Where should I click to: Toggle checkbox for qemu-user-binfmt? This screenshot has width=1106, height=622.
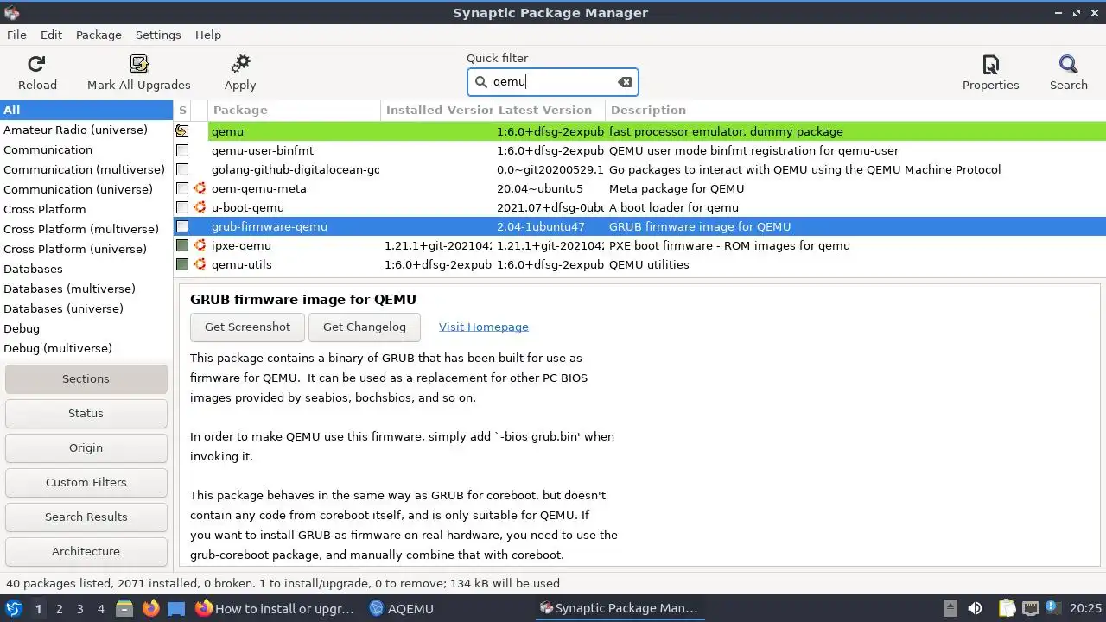[x=182, y=150]
